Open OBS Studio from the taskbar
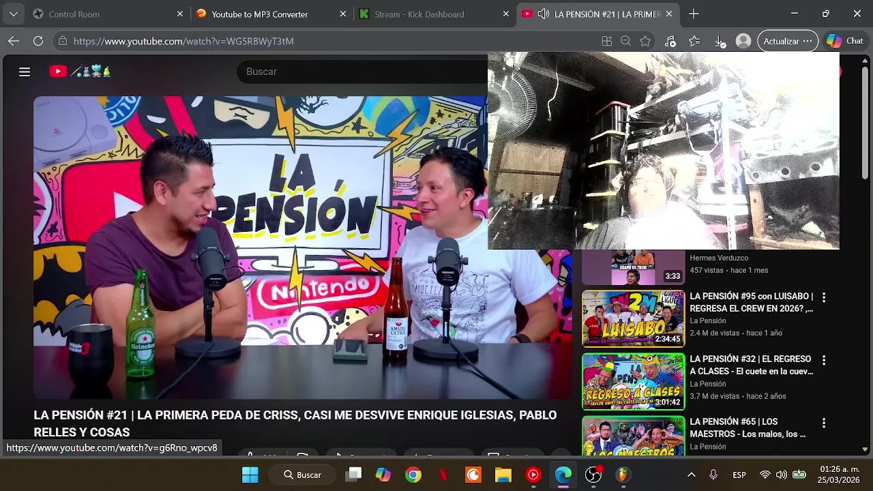This screenshot has height=491, width=873. point(593,475)
